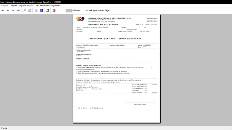Screen dimensions: 232x130
Task: Click the Data: 11/09/2023 text
Action: [151, 24]
